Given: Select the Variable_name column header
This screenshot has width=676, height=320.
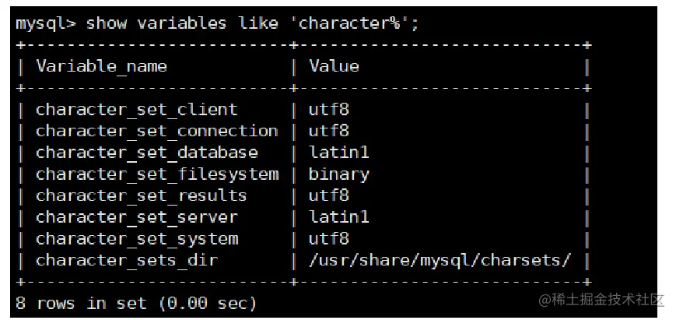Looking at the screenshot, I should pyautogui.click(x=101, y=67).
